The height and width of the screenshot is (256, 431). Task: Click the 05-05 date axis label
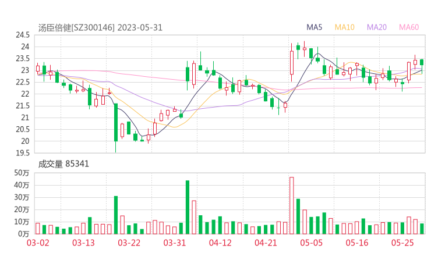[312, 243]
